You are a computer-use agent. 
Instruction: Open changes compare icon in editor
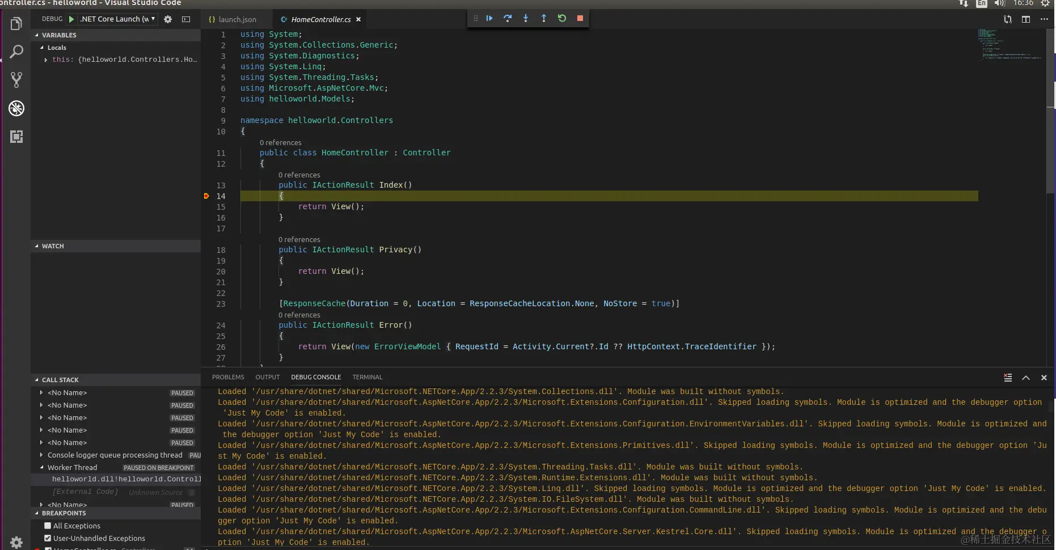coord(1008,19)
